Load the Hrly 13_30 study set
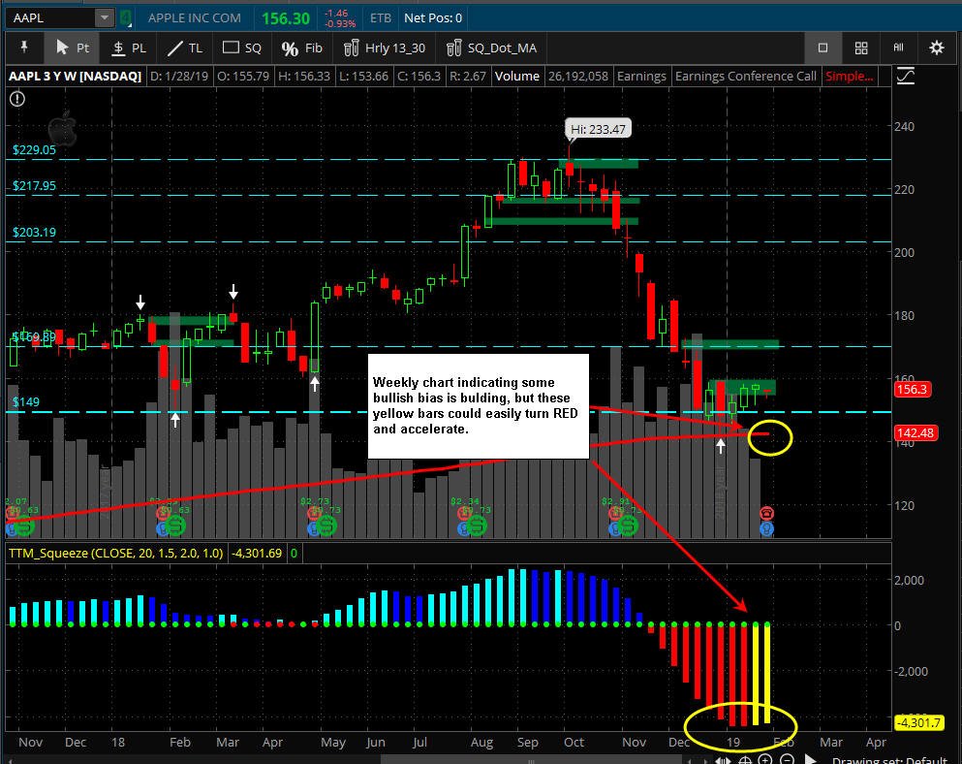The width and height of the screenshot is (962, 764). click(384, 48)
